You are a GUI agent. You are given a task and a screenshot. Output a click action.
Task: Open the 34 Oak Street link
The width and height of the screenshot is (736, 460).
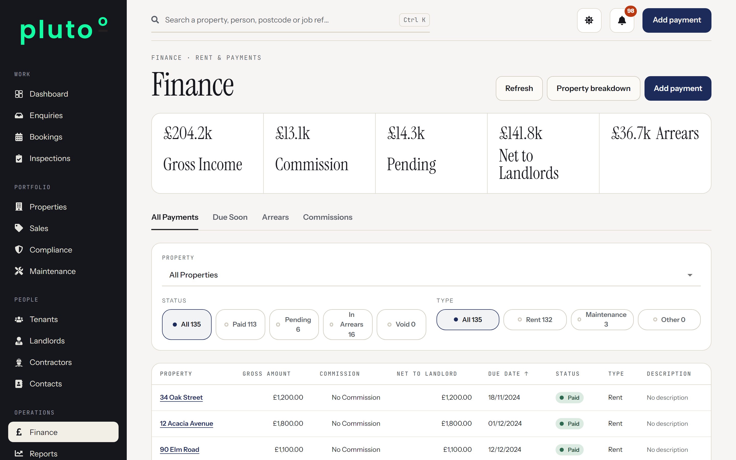click(x=181, y=397)
